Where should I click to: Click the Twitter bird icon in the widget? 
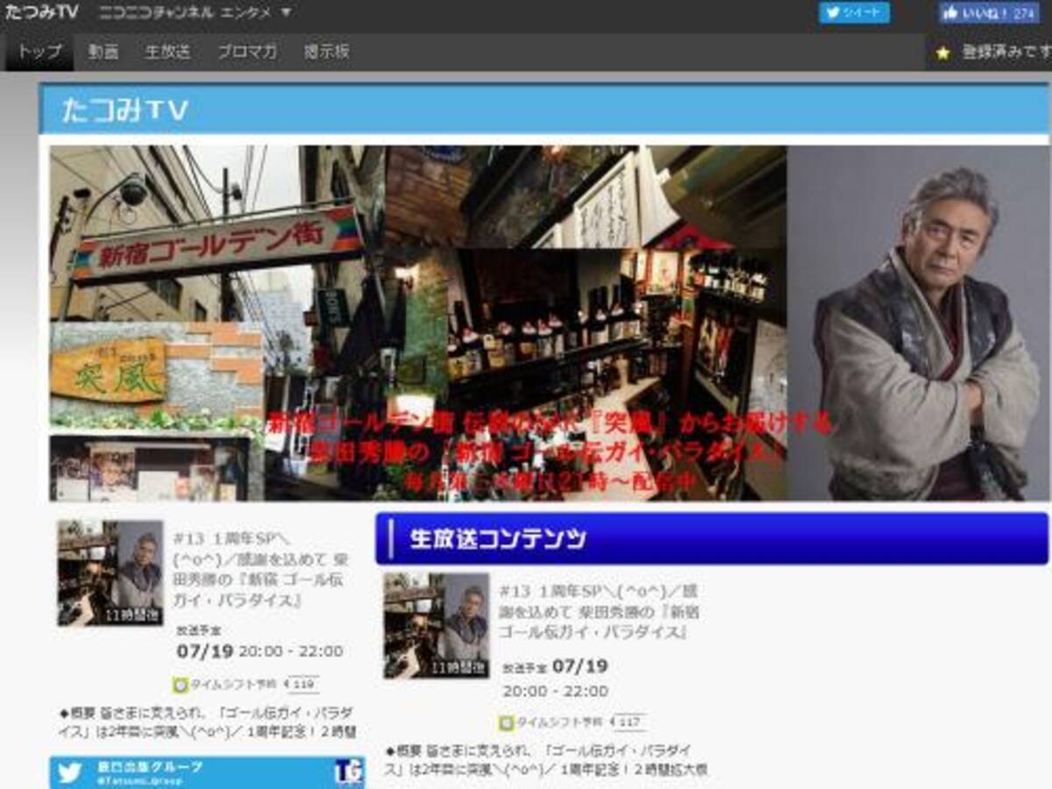point(69,772)
